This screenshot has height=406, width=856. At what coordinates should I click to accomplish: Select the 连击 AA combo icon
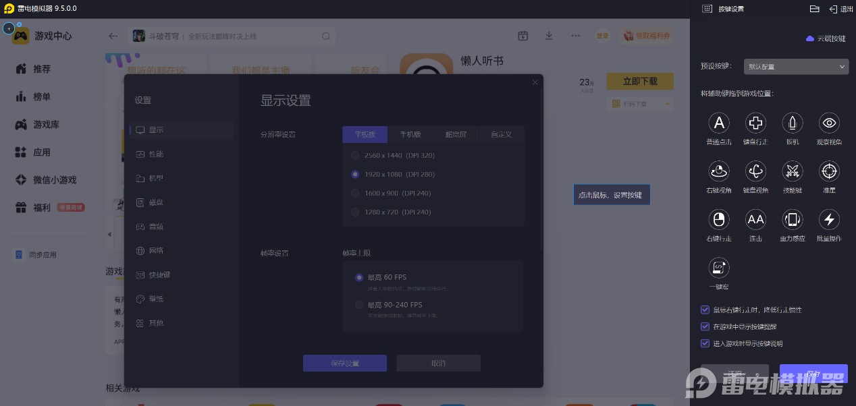coord(755,219)
